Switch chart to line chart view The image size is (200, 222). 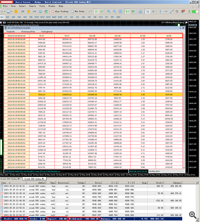pos(102,11)
